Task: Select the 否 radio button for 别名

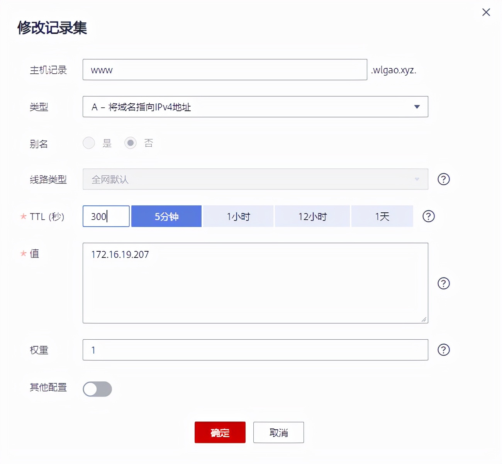Action: (x=131, y=143)
